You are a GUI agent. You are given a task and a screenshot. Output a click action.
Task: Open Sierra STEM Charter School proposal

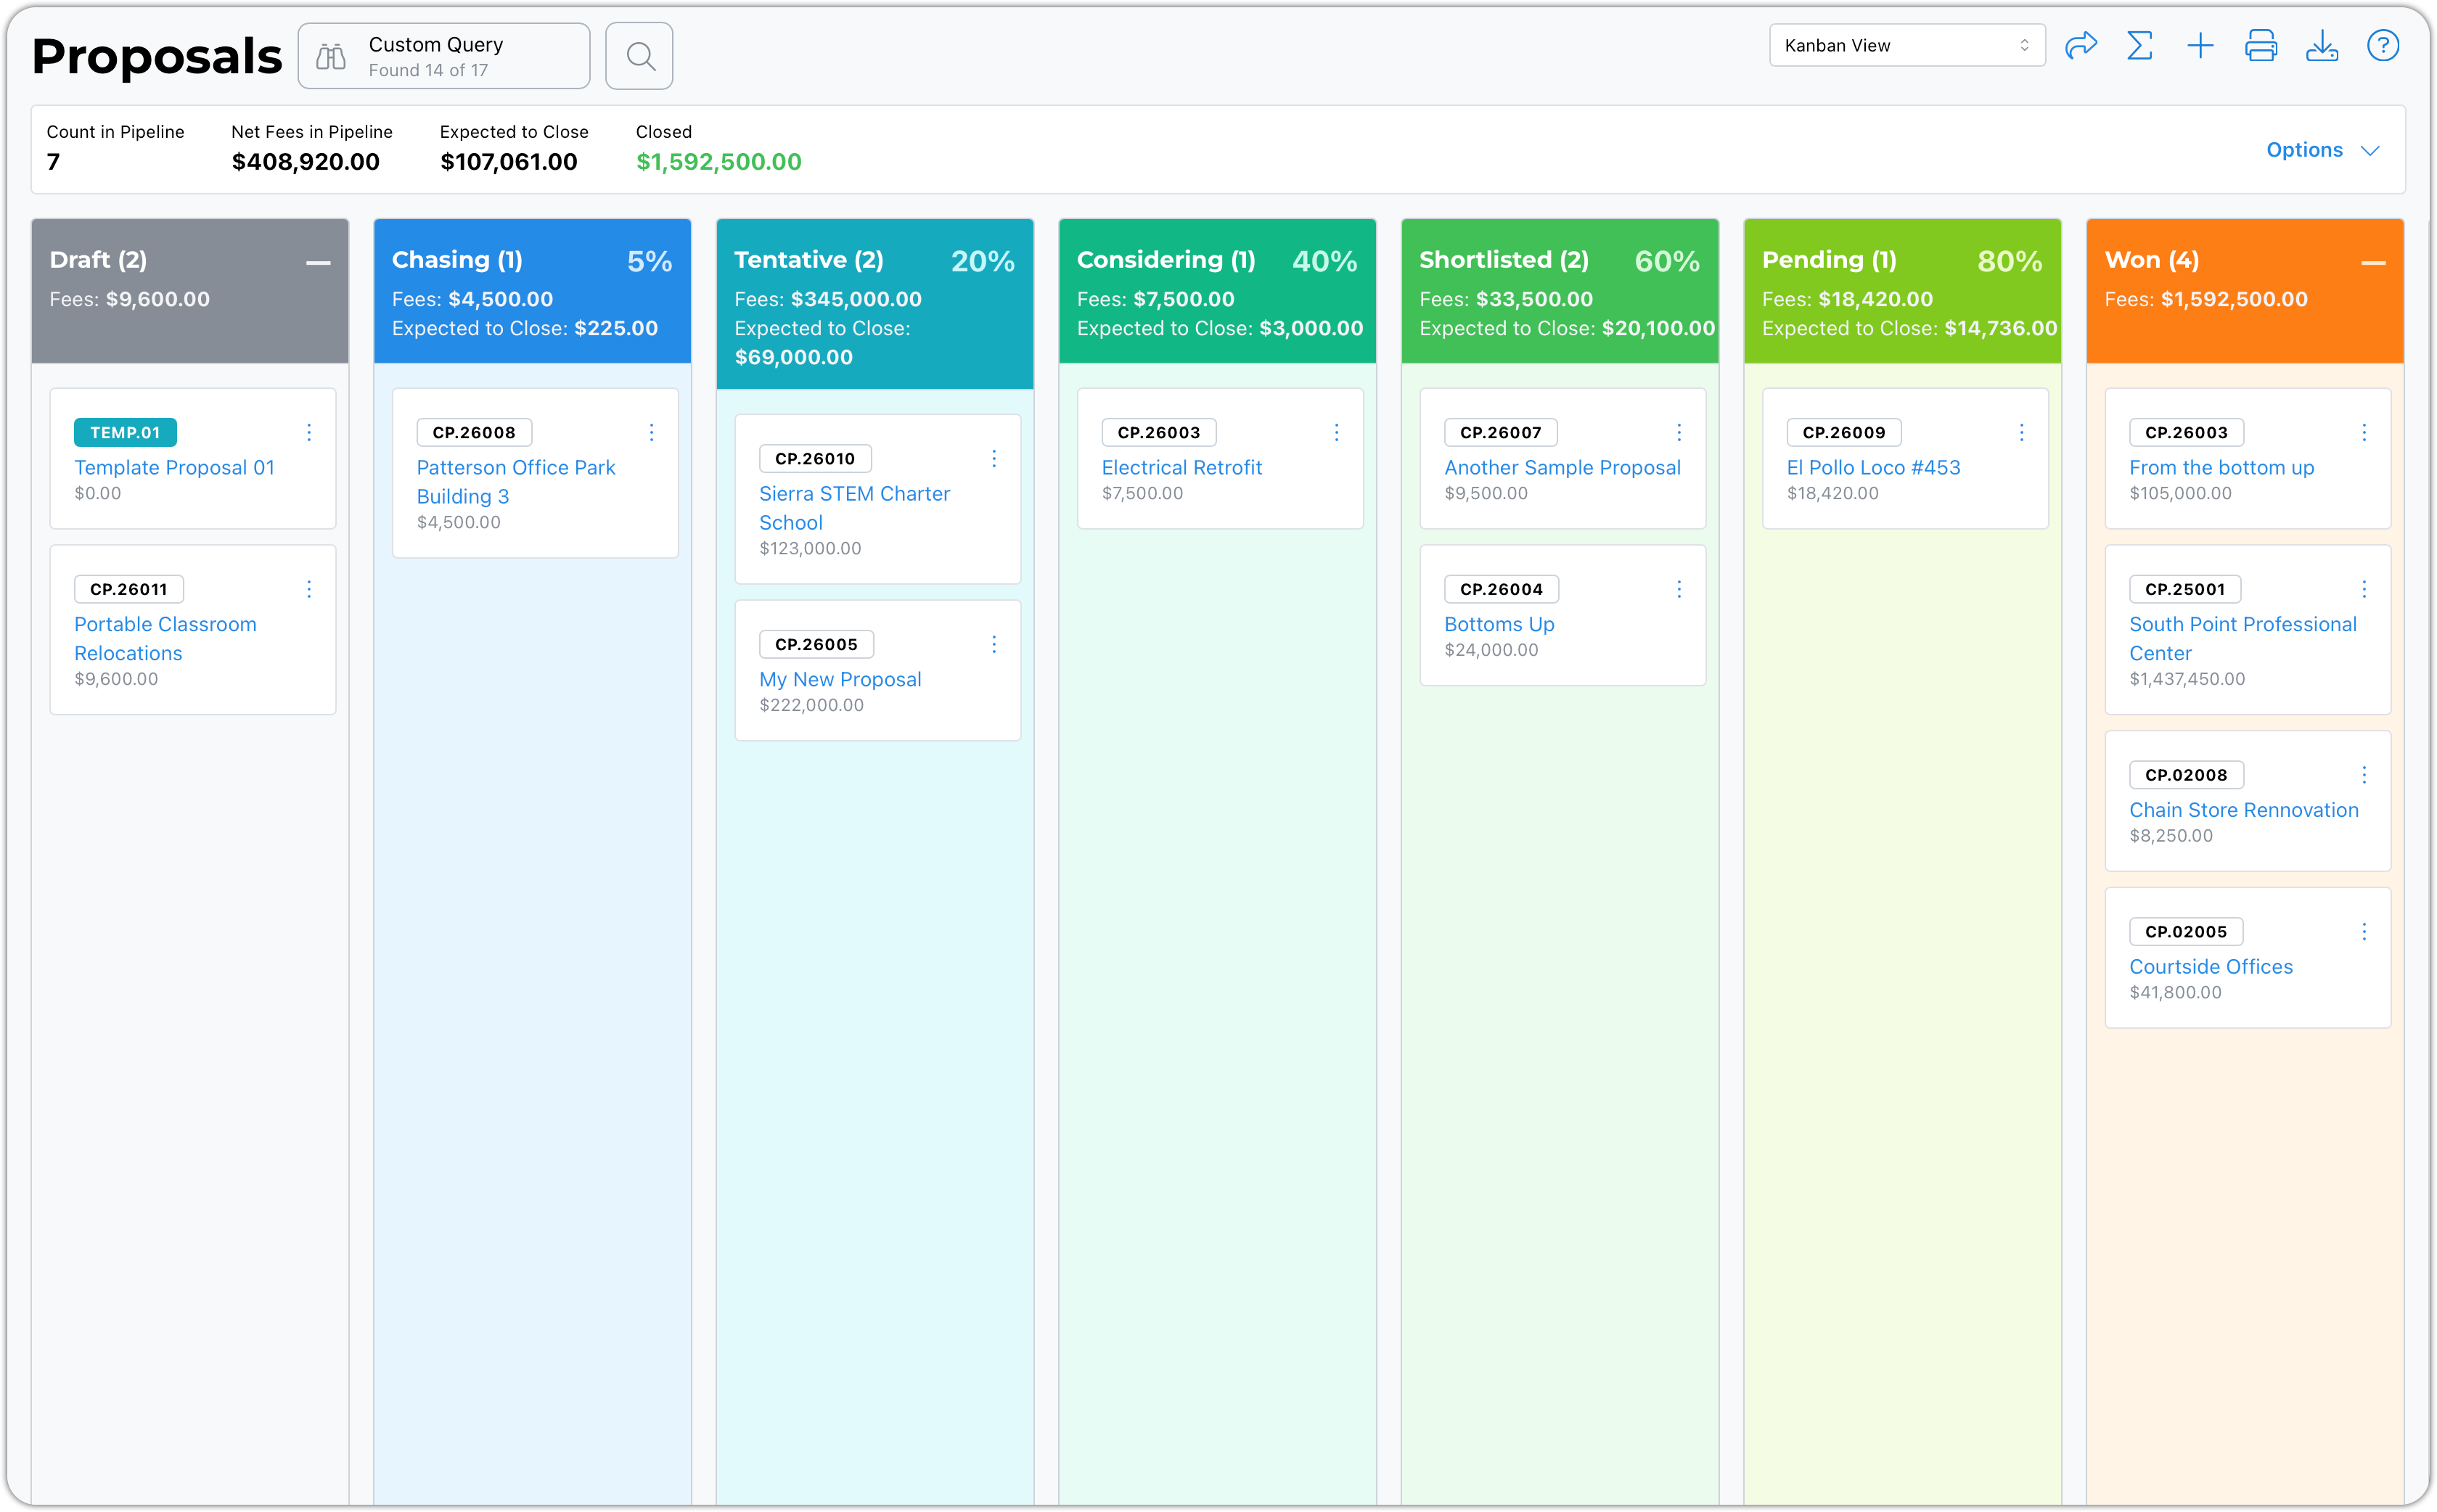tap(854, 508)
